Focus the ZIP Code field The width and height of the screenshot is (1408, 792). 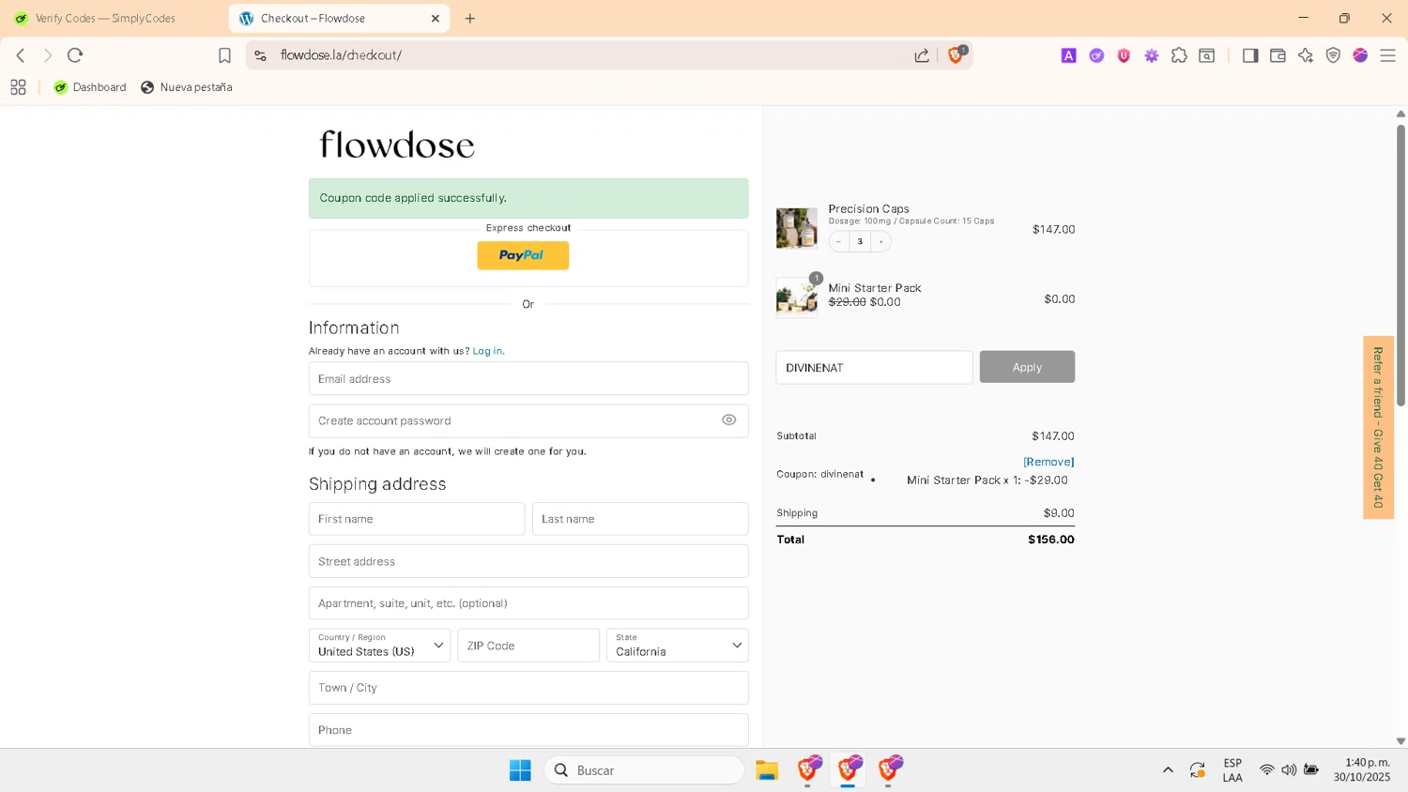pos(528,646)
